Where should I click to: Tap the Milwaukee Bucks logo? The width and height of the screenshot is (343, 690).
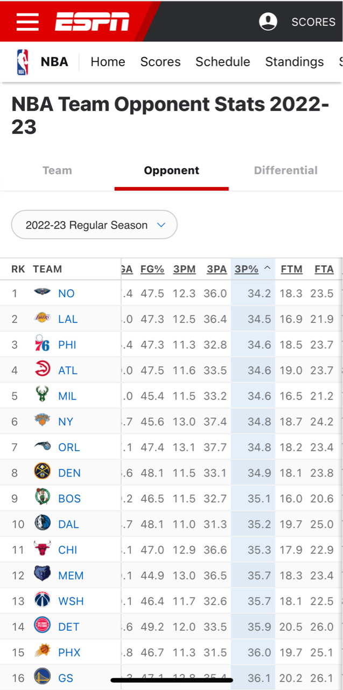point(42,395)
